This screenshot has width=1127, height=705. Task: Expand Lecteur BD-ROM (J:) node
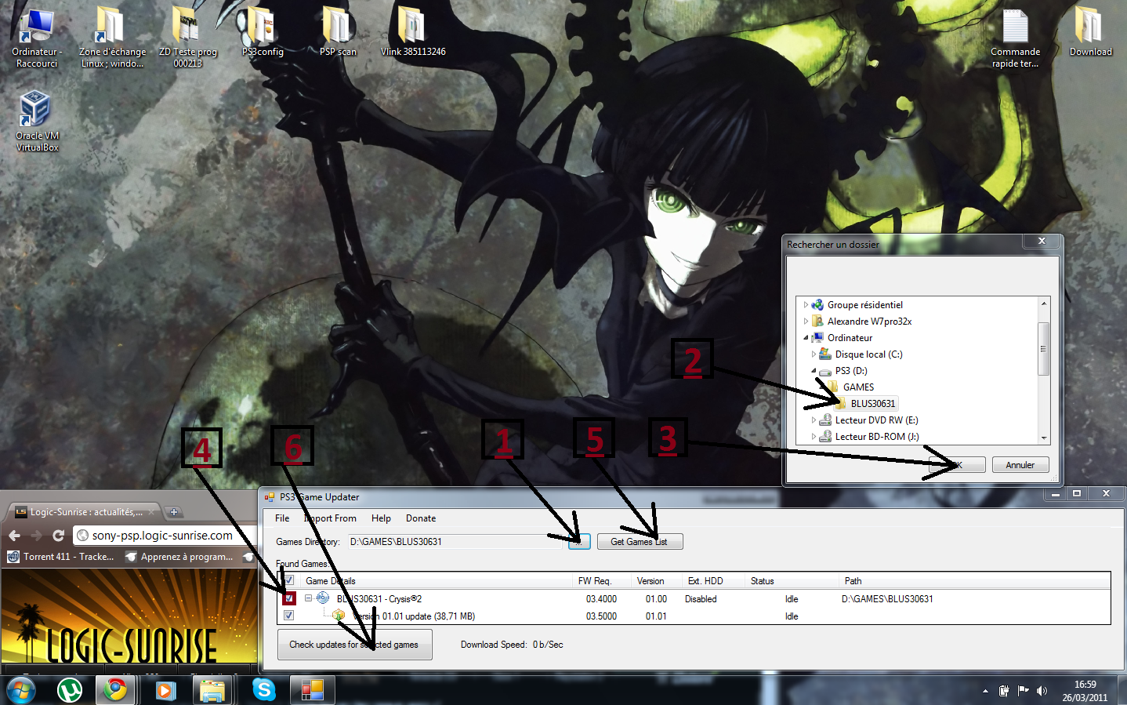pyautogui.click(x=813, y=437)
